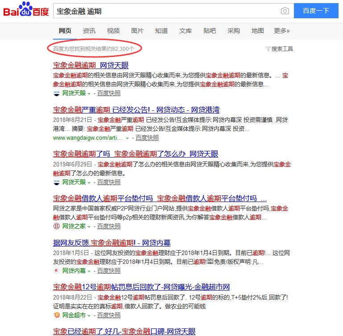Expand dropdown arrow beside 网贷天眼 in third result
The image size is (343, 336).
coord(89,183)
